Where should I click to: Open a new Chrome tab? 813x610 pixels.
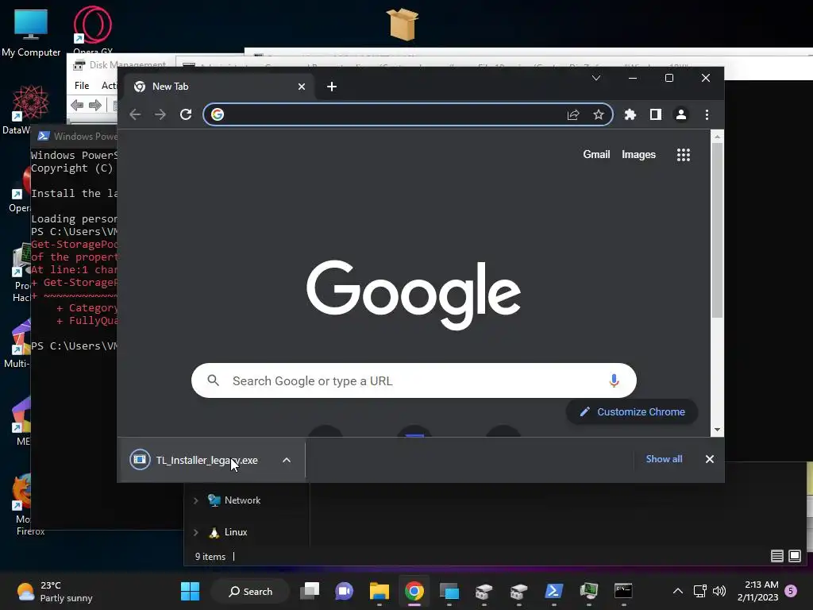click(x=332, y=87)
